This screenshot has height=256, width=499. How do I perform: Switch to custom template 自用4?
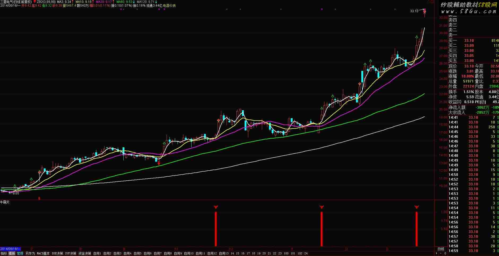(128, 253)
